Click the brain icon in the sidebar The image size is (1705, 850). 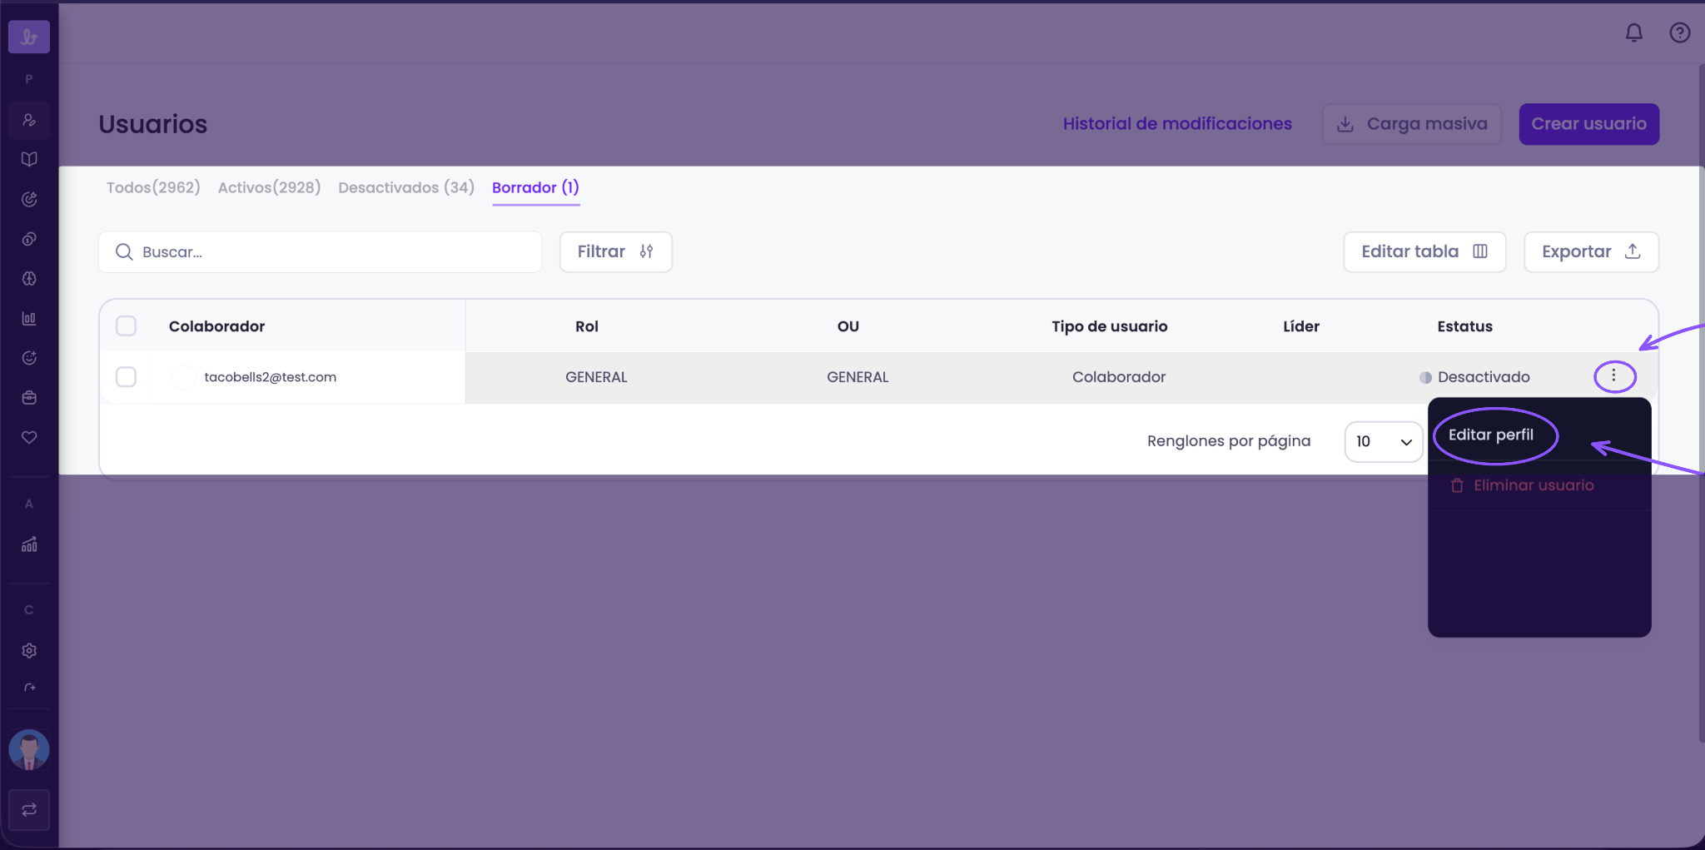click(x=29, y=279)
